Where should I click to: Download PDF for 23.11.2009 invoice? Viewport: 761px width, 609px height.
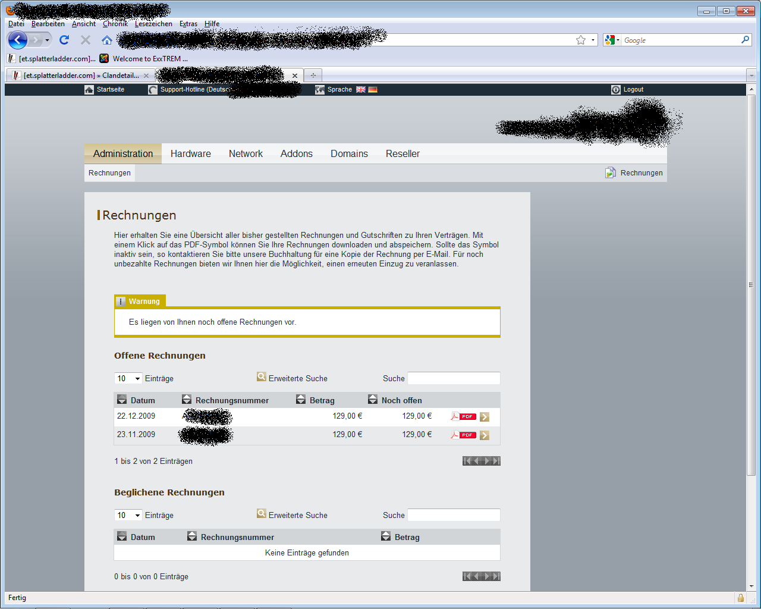coord(463,435)
